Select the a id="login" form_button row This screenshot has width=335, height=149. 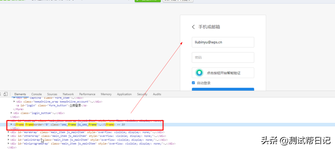(52, 106)
